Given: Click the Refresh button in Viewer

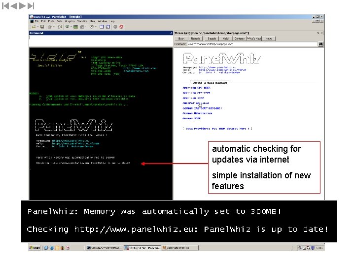Looking at the screenshot, I should (195, 39).
